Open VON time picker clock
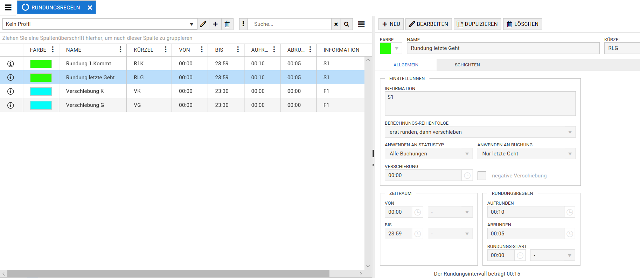640x278 pixels. [x=418, y=212]
